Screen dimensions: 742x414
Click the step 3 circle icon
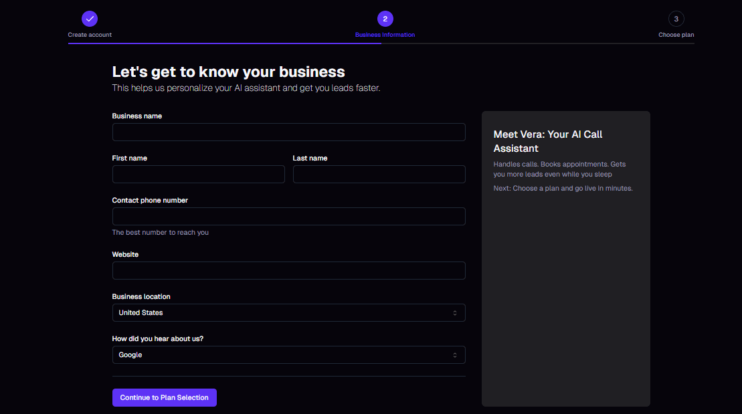click(676, 19)
